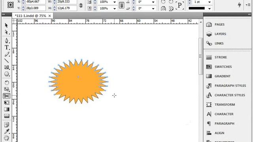
Task: Click the X position stepper arrows
Action: [x=23, y=2]
